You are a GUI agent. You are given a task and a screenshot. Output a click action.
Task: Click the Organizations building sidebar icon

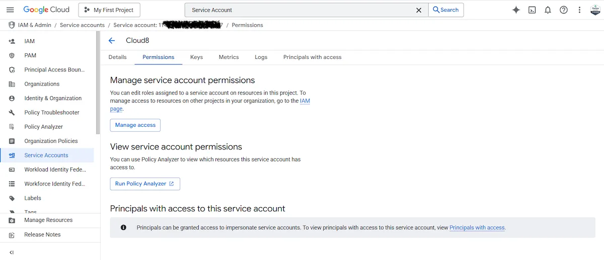tap(12, 84)
